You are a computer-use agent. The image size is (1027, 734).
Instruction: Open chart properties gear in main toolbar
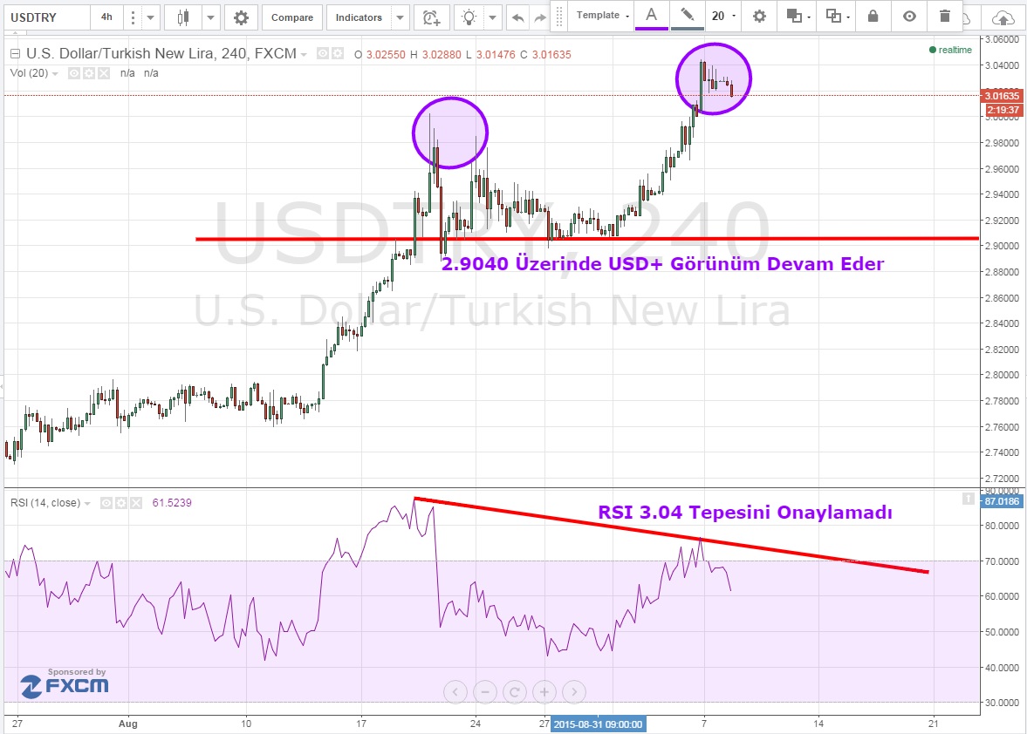(241, 17)
